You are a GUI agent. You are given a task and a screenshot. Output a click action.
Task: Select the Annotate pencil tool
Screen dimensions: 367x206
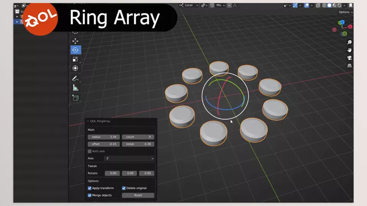75,79
